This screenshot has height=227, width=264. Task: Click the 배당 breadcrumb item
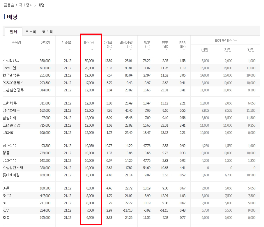pos(41,5)
